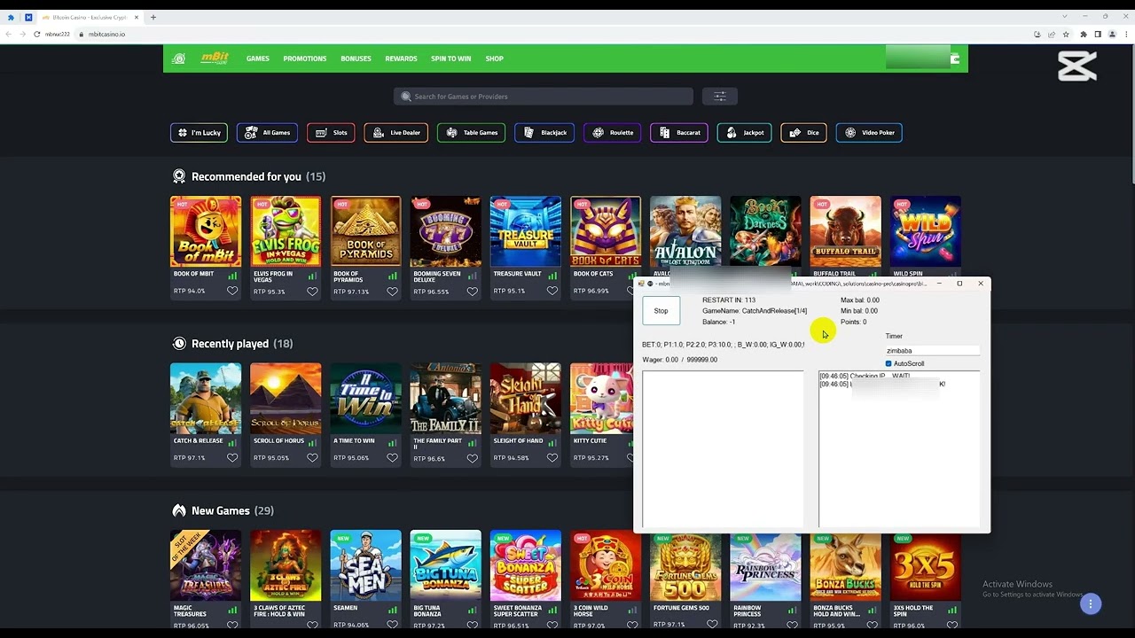Select Roulette category chip
Viewport: 1135px width, 638px height.
(x=613, y=133)
